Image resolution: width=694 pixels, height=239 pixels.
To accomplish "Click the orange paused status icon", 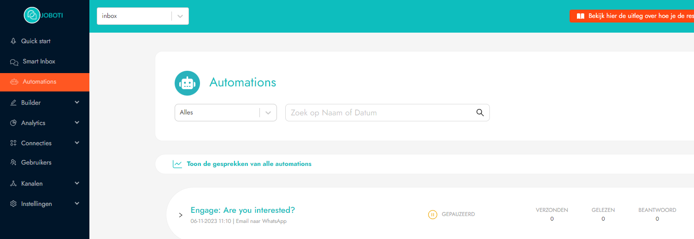I will click(432, 215).
